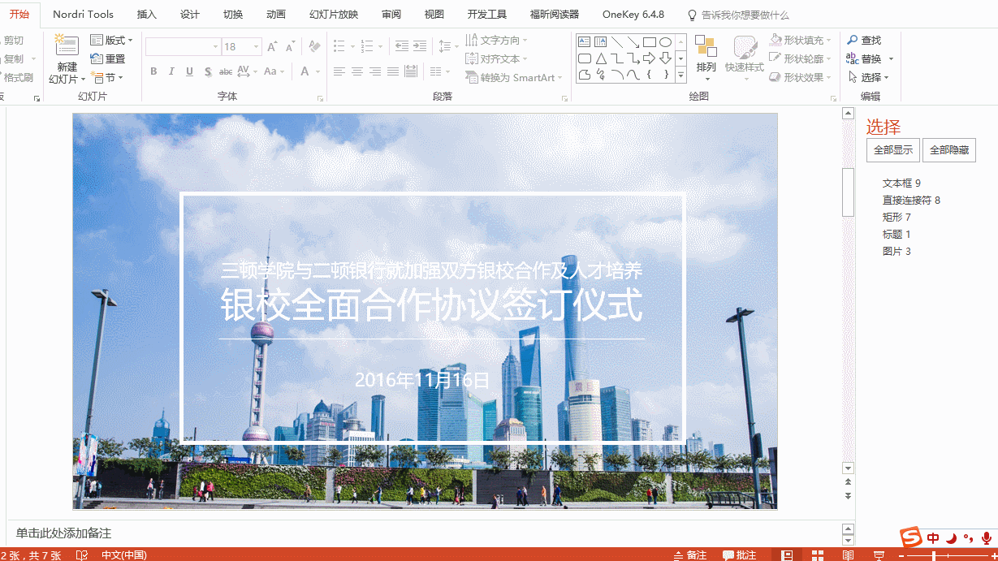Image resolution: width=998 pixels, height=561 pixels.
Task: Toggle the Notes (备注) pane
Action: click(689, 555)
